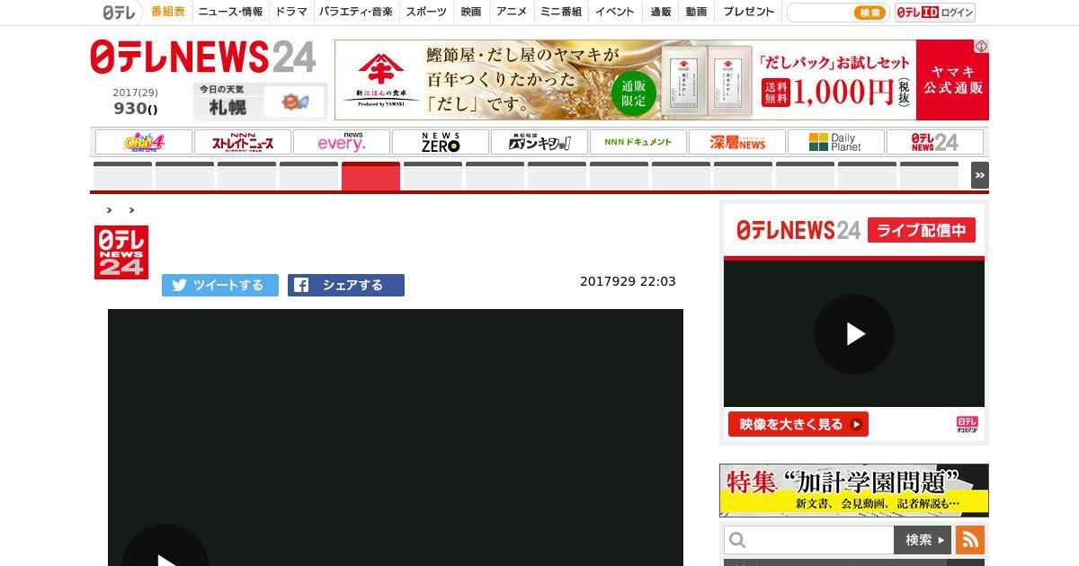Viewport: 1079px width, 566px height.
Task: Click the 日テレID ログイン button
Action: pyautogui.click(x=935, y=13)
